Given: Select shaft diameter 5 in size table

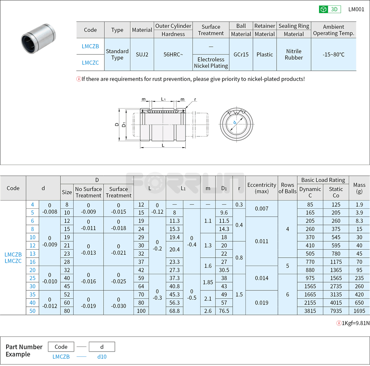Looking at the screenshot, I should 32,213.
